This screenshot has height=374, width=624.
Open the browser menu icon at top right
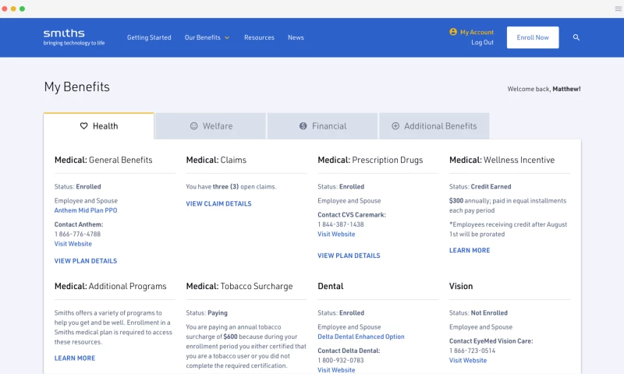coord(608,9)
